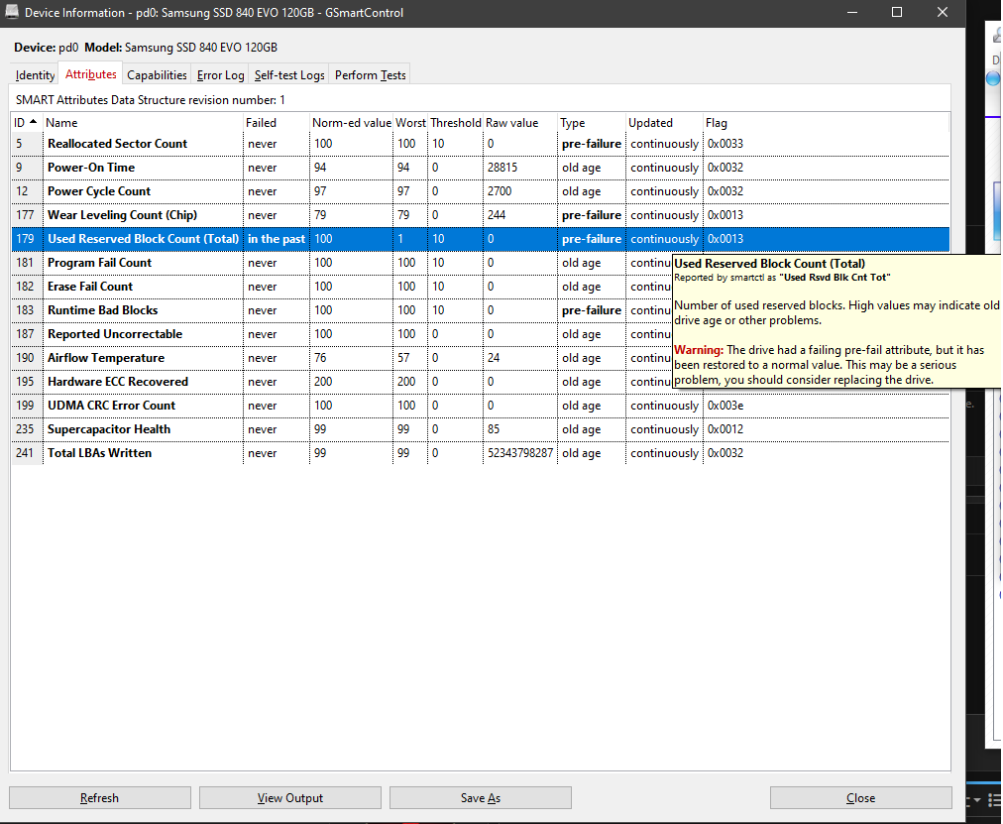The height and width of the screenshot is (824, 1003).
Task: Click the View Output button
Action: tap(289, 798)
